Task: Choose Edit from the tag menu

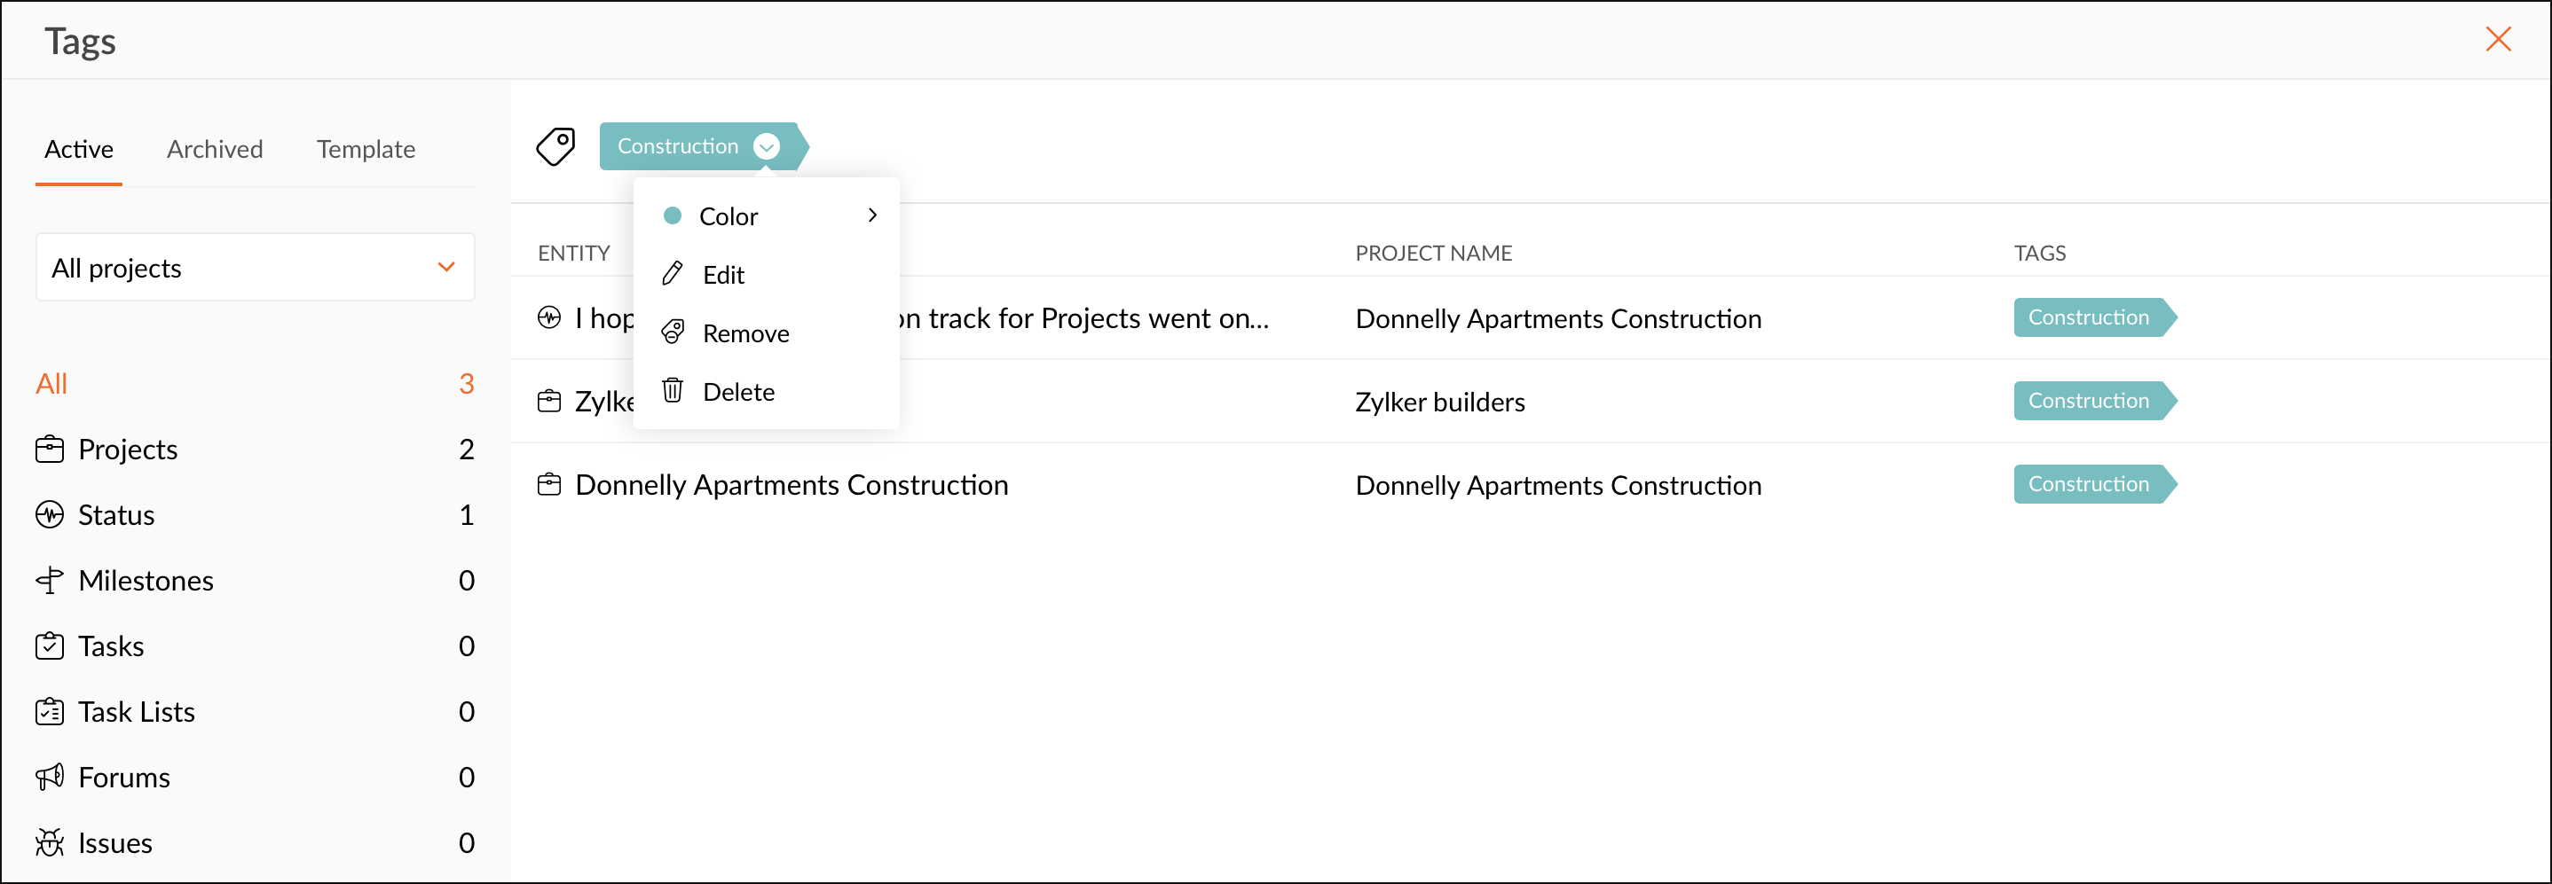Action: pos(723,275)
